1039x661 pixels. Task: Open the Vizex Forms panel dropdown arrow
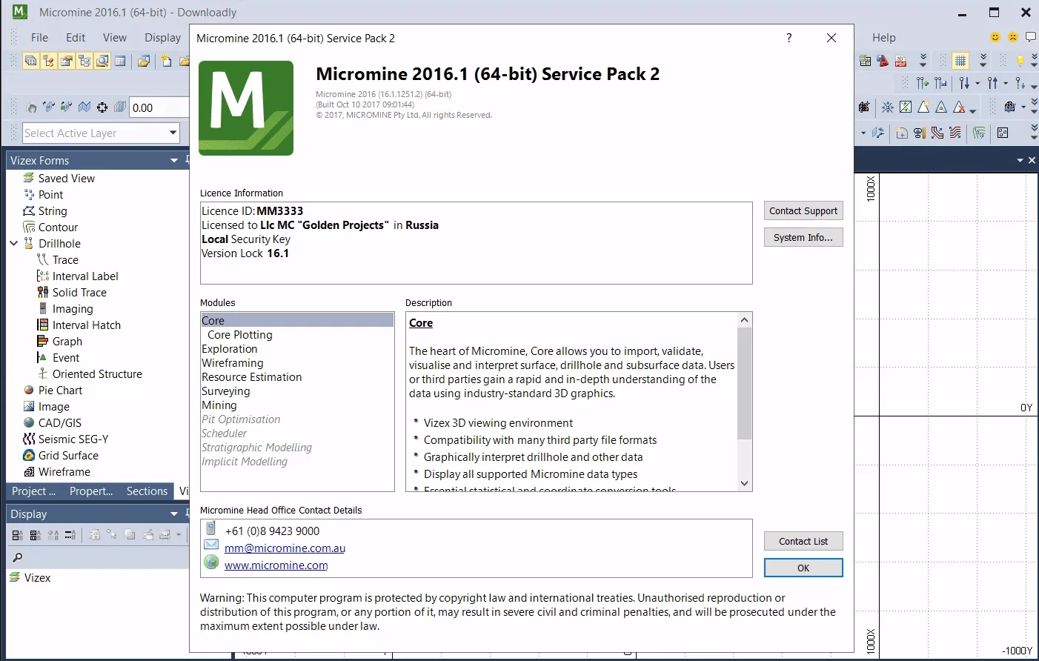click(x=174, y=160)
